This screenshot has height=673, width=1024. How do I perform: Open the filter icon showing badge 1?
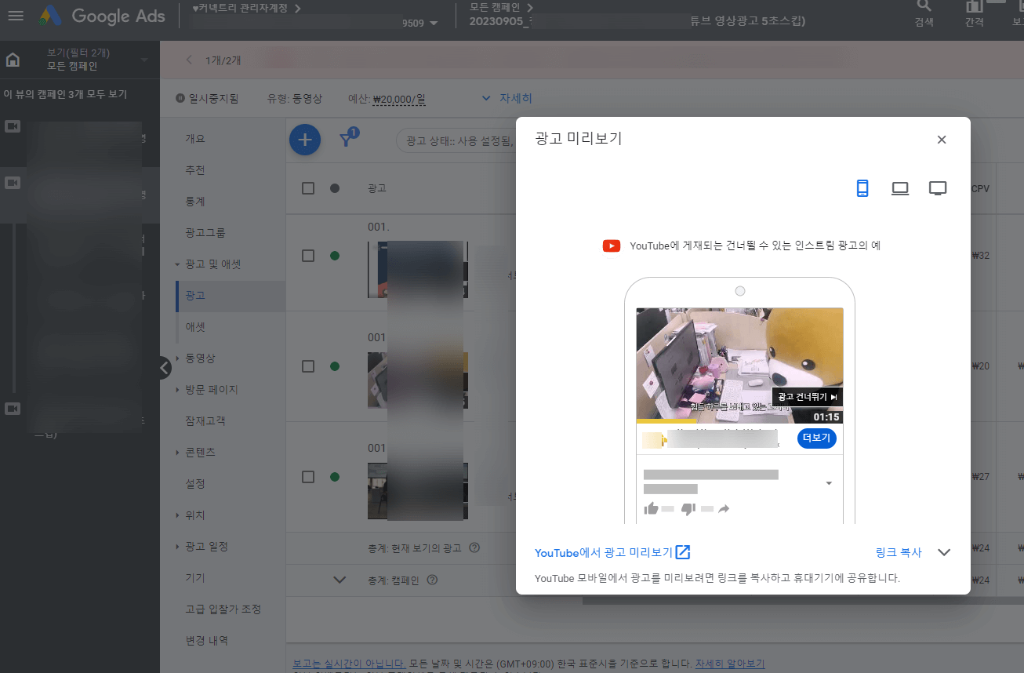click(x=346, y=137)
